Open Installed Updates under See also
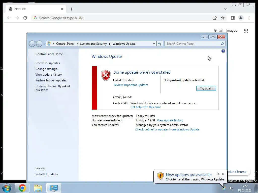The height and width of the screenshot is (193, 258). pyautogui.click(x=47, y=174)
